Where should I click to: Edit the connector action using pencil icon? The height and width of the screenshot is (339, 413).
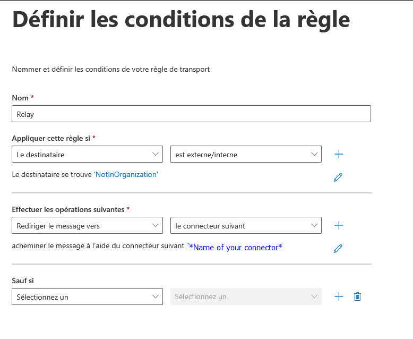pyautogui.click(x=338, y=249)
